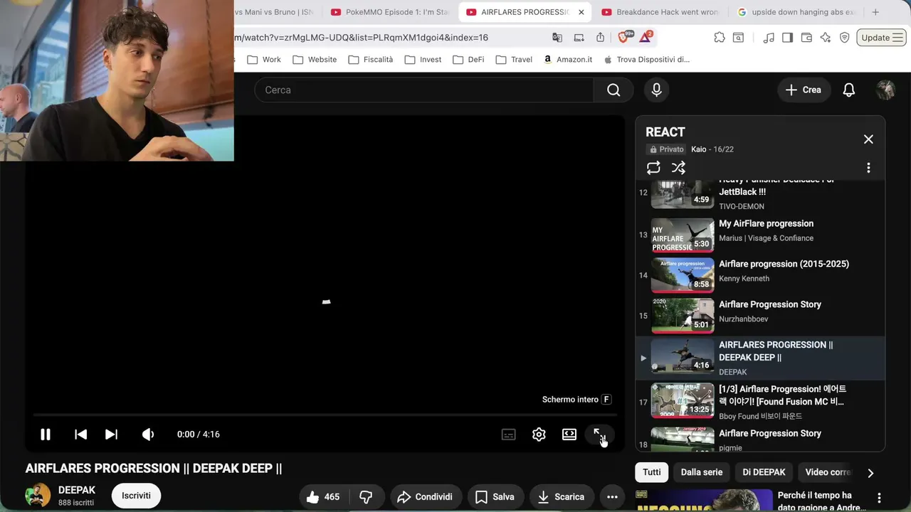The image size is (911, 512).
Task: Select the Dalla serie filter chip
Action: coord(702,472)
